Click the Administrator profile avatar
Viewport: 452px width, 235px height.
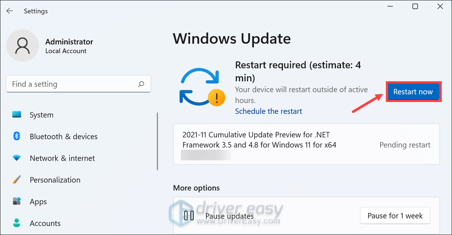coord(22,46)
